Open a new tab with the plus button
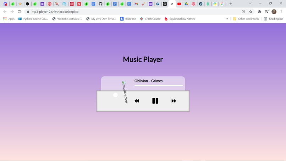The image size is (286, 161). (231, 4)
